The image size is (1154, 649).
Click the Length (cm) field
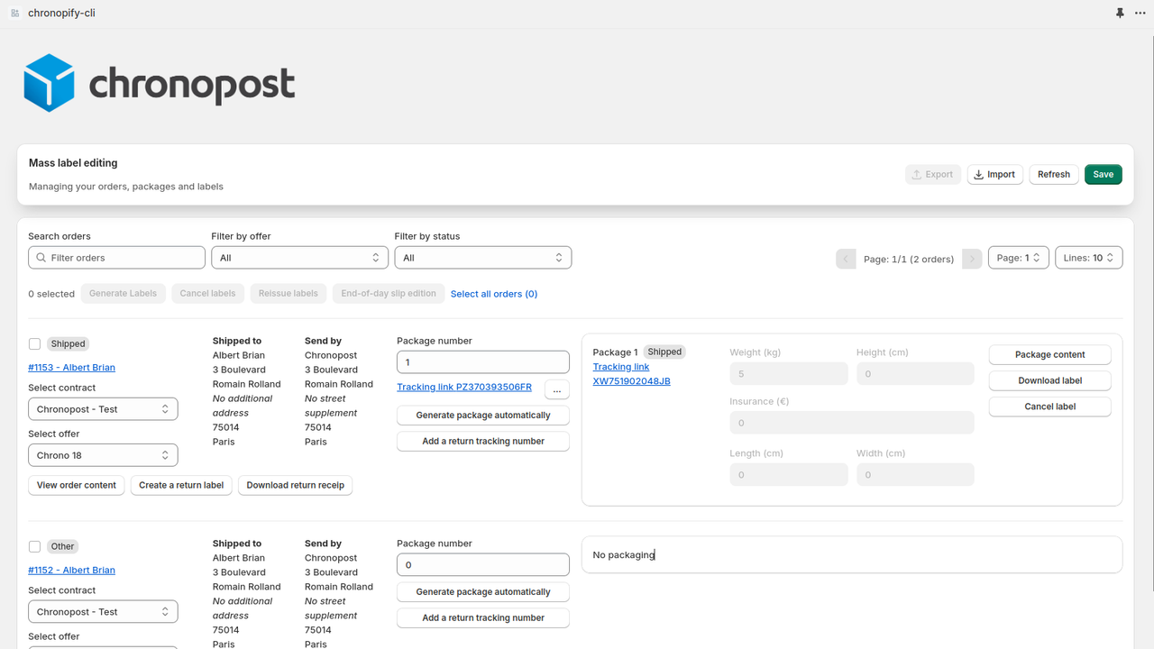pyautogui.click(x=789, y=475)
